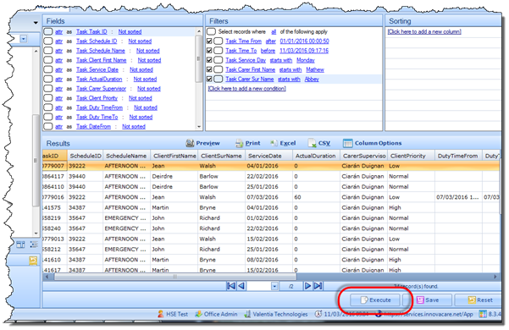Click the yellow undo icon in left sidebar
The width and height of the screenshot is (509, 330).
33,261
